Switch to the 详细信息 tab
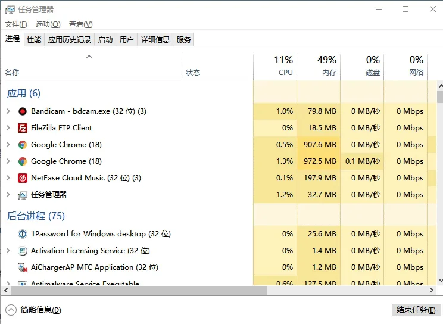The height and width of the screenshot is (324, 443). (x=155, y=39)
